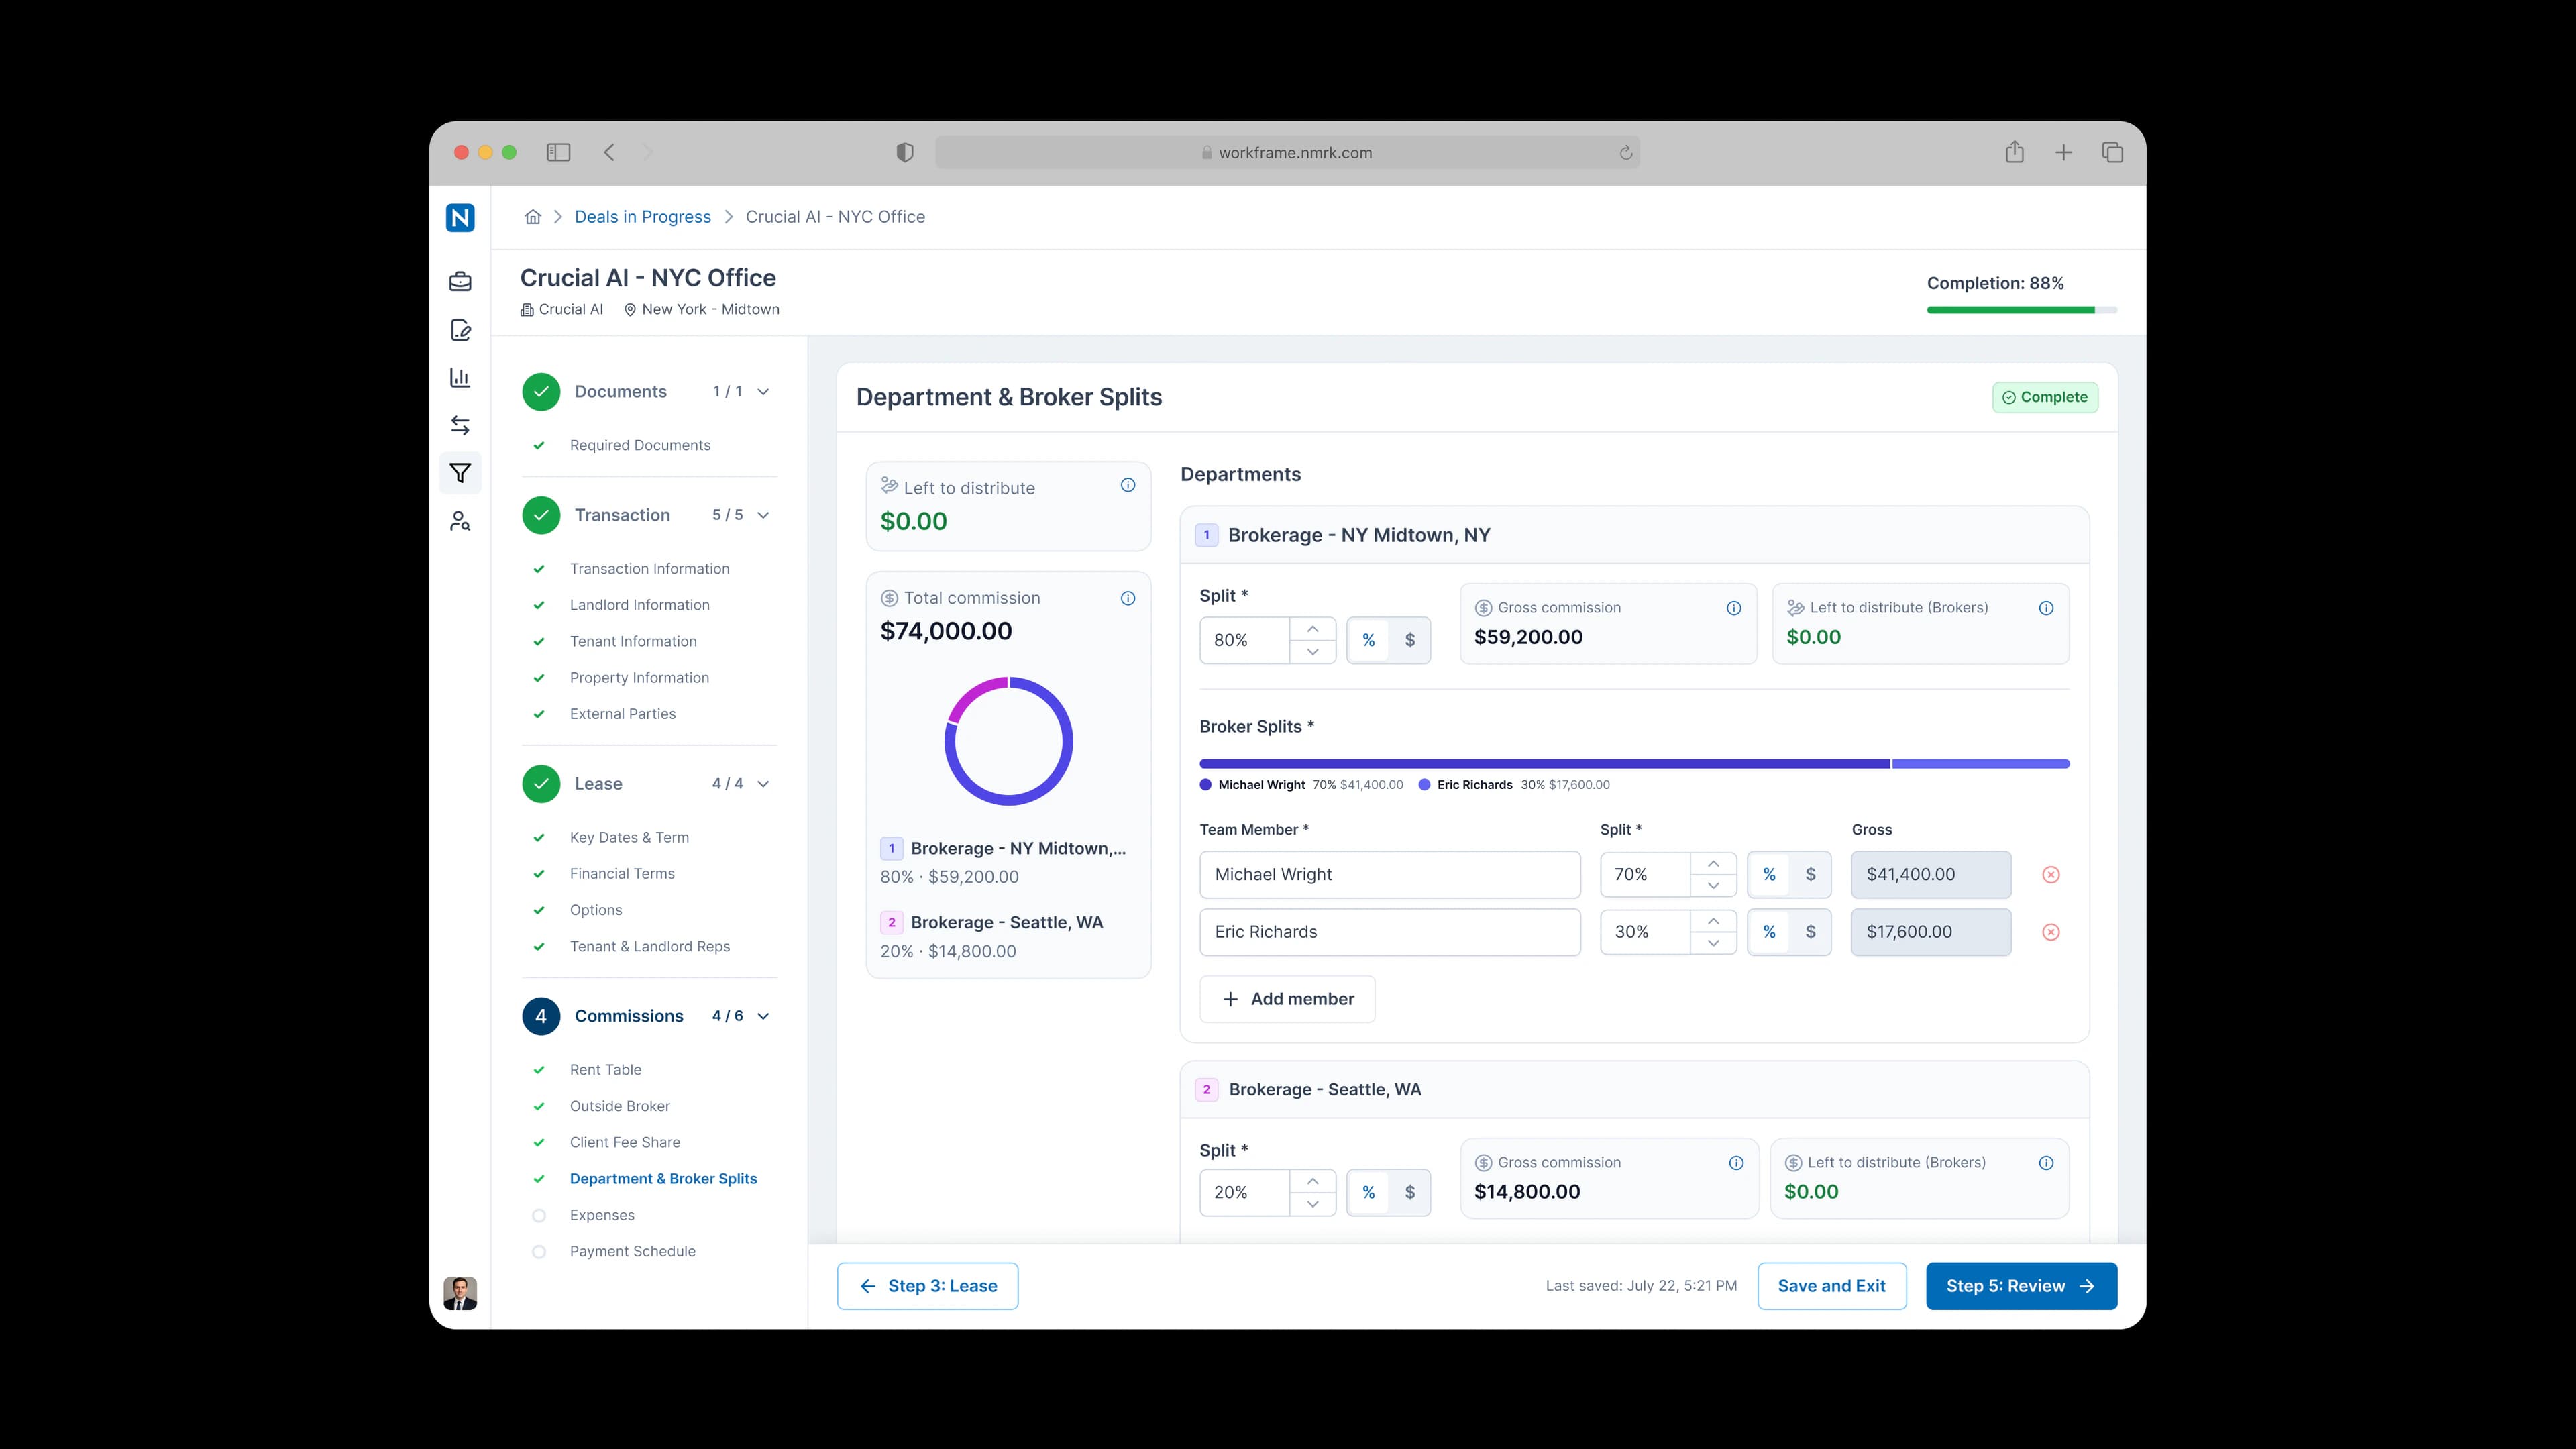Image resolution: width=2576 pixels, height=1449 pixels.
Task: Click the completion progress bar
Action: coord(2022,310)
